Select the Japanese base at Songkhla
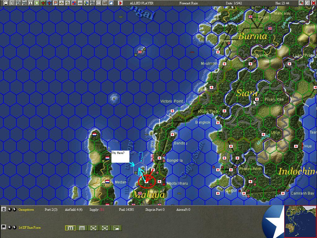317x238 pixels. click(x=159, y=158)
